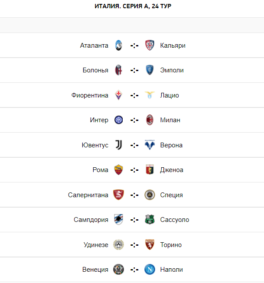
Task: Click the Cagliari club crest
Action: click(150, 46)
